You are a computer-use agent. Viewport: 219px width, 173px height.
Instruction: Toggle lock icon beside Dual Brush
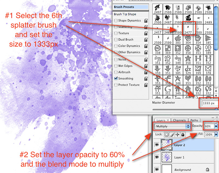146,40
